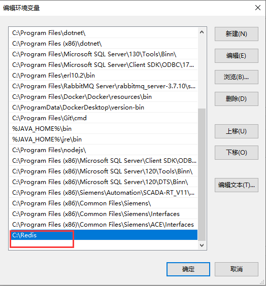Screen dimensions: 266x286
Task: Select the %JAVA_HOME%\jre\bin entry
Action: [104, 139]
